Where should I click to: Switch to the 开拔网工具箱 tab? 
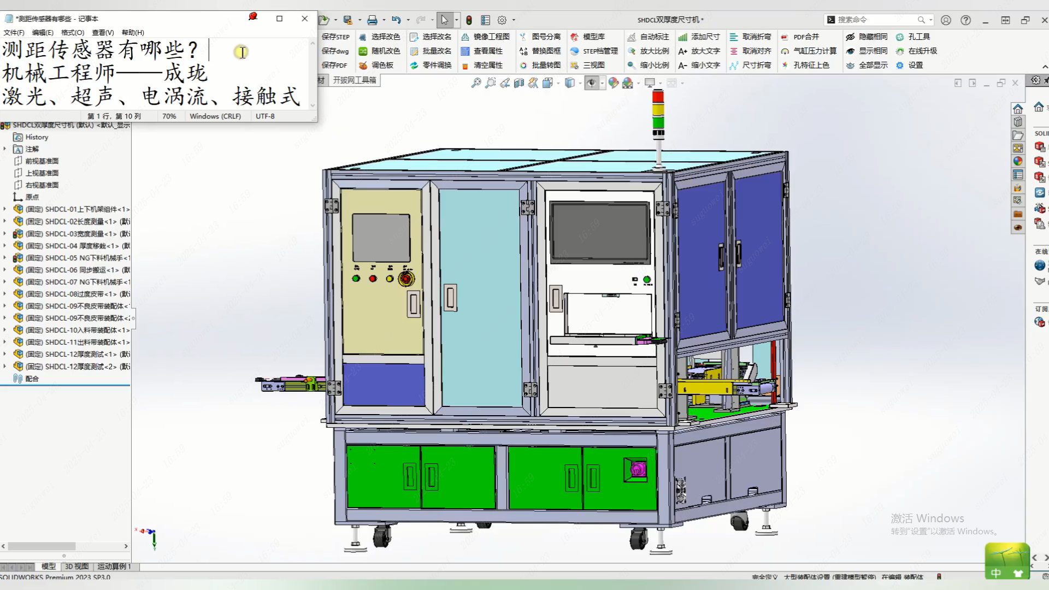[x=355, y=80]
